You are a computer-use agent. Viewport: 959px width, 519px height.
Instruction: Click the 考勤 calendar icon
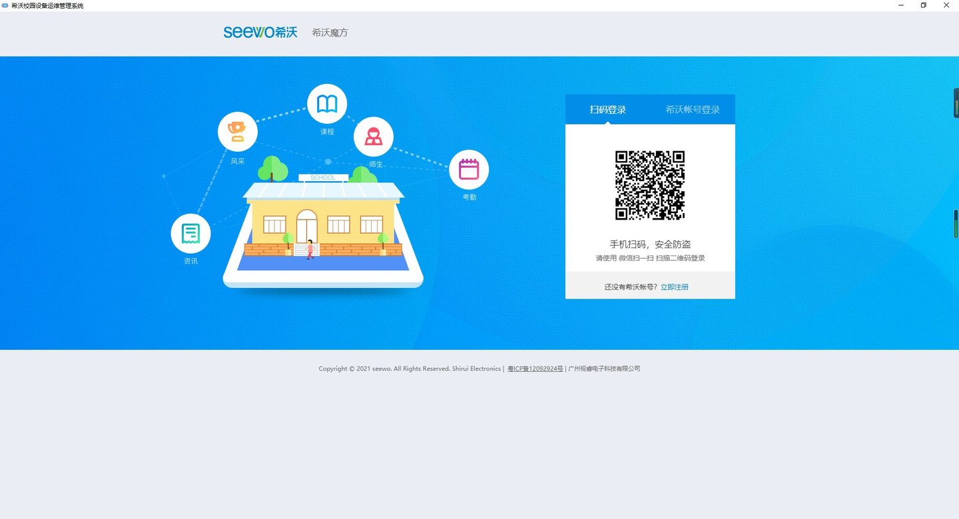pos(469,170)
